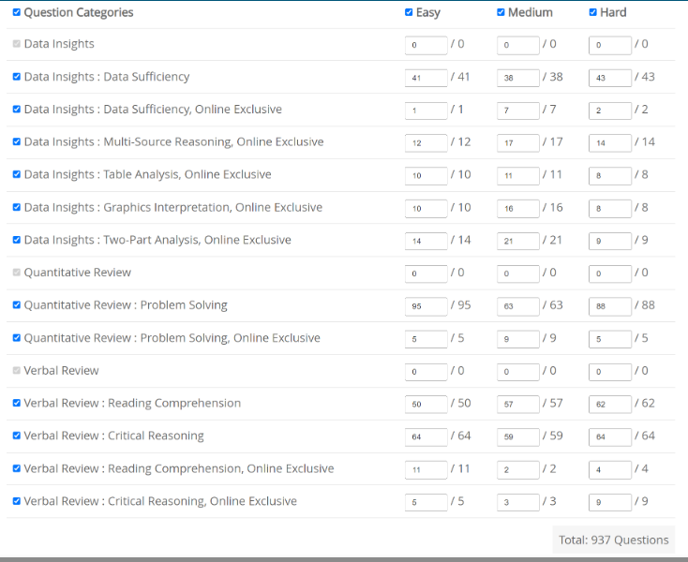Toggle the Hard column checkbox
Viewport: 688px width, 562px height.
coord(592,13)
